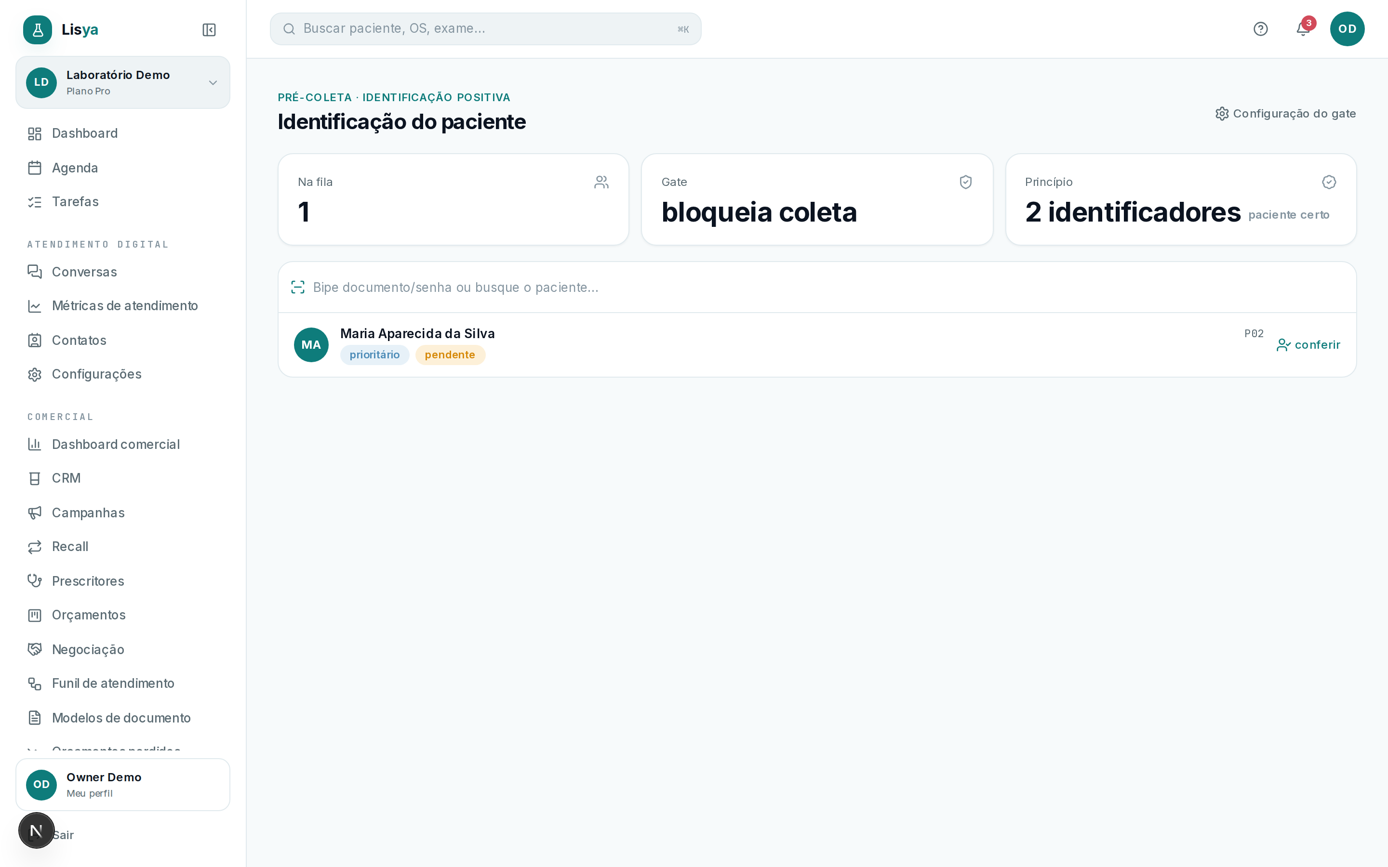The height and width of the screenshot is (867, 1388).
Task: Click the Lisya flask logo icon
Action: [x=37, y=29]
